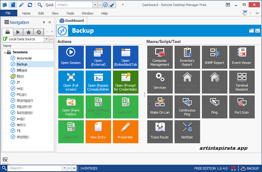Open the File menu
Viewport: 262px width, 172px height.
[x=8, y=13]
